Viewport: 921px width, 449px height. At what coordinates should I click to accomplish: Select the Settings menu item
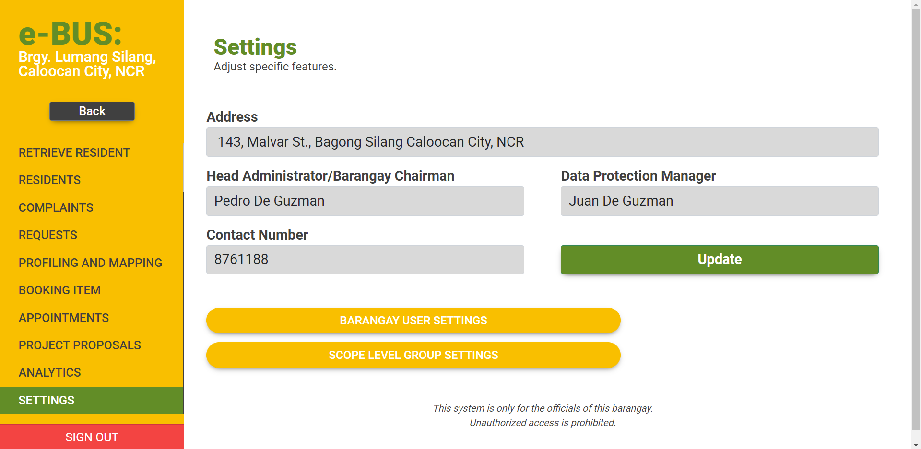pos(47,401)
